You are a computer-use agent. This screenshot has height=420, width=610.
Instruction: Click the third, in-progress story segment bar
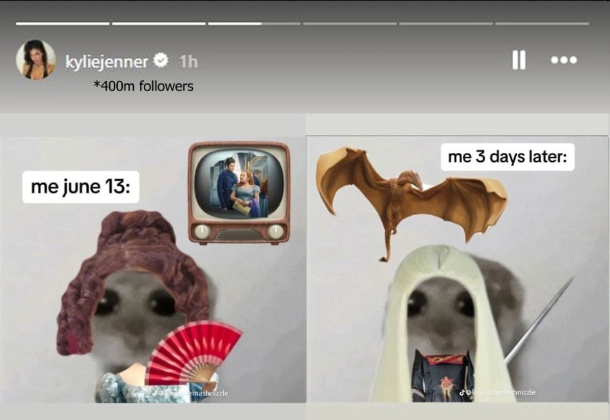point(255,24)
